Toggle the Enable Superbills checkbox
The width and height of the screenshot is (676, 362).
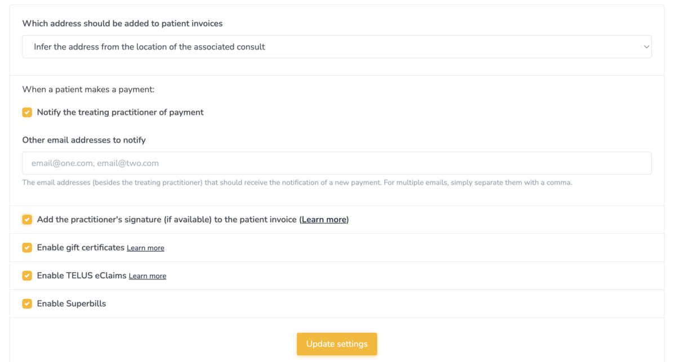click(x=27, y=304)
